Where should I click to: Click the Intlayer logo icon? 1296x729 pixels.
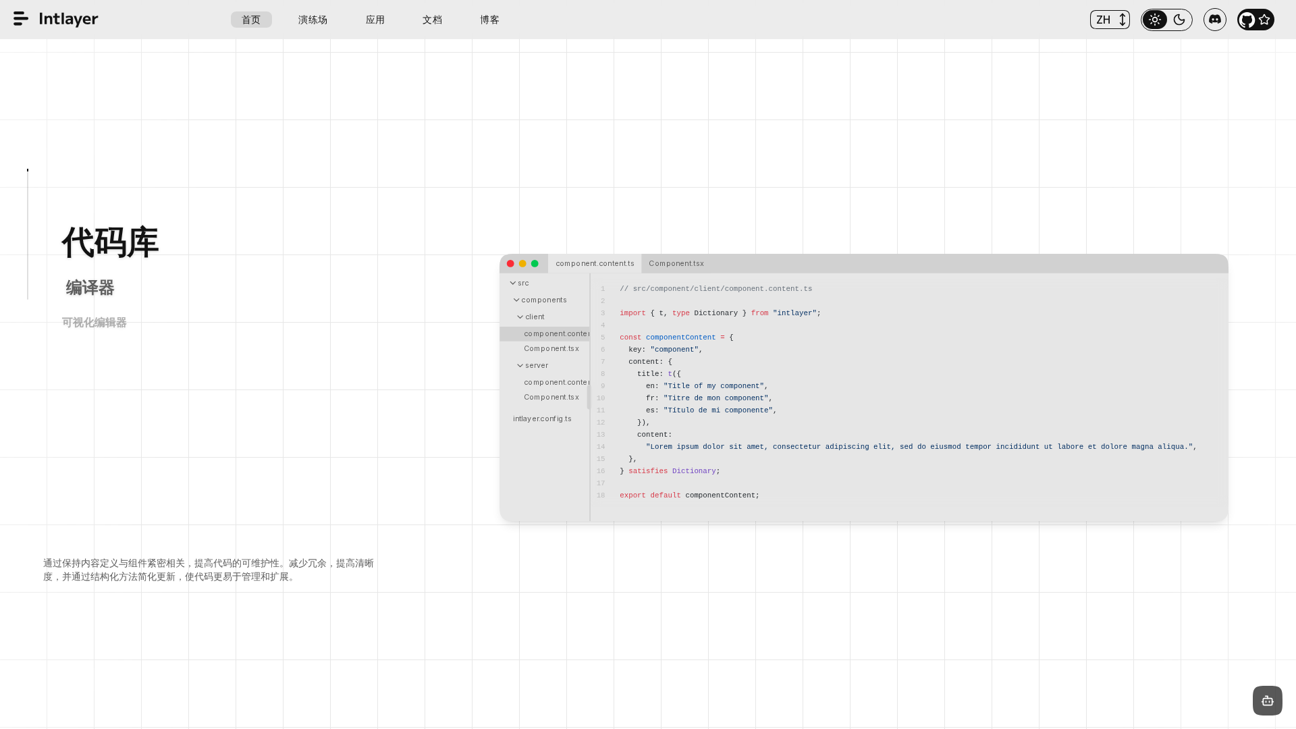point(21,19)
